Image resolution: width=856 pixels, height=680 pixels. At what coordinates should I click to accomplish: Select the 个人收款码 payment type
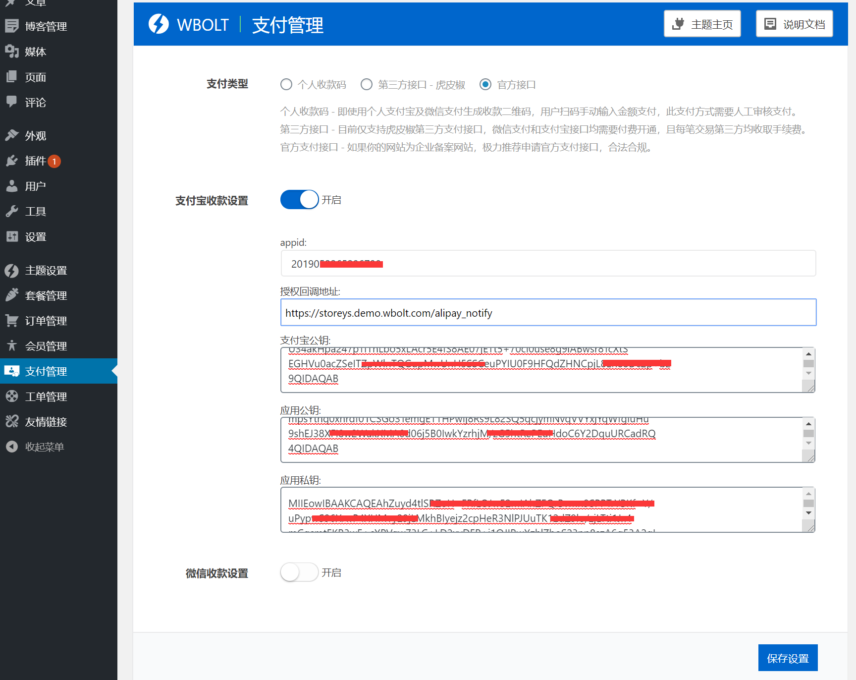[286, 84]
